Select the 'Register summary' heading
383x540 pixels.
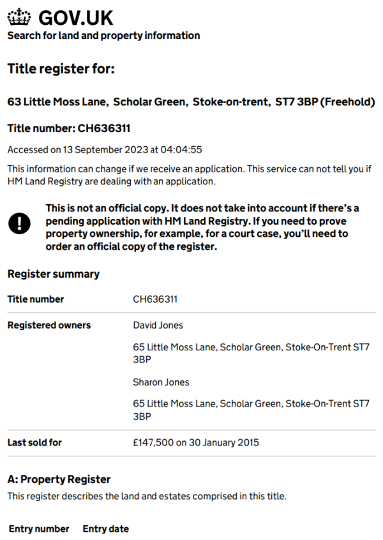tap(54, 274)
